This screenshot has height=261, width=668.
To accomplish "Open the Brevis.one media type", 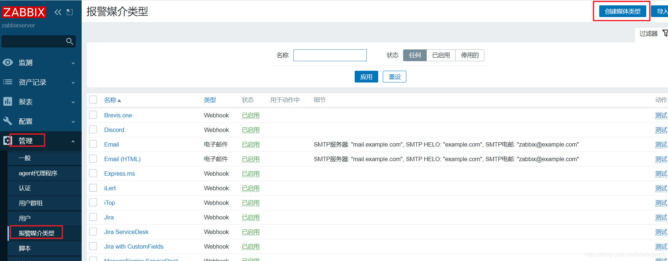I will tap(118, 115).
